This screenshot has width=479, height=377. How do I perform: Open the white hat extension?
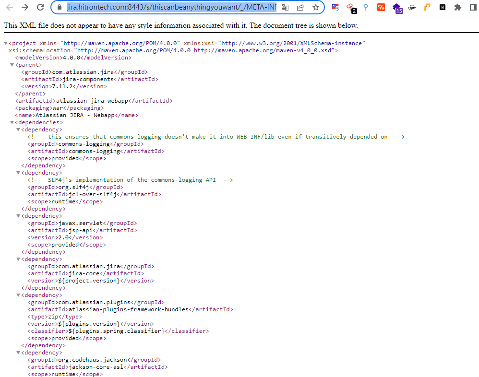pyautogui.click(x=412, y=7)
